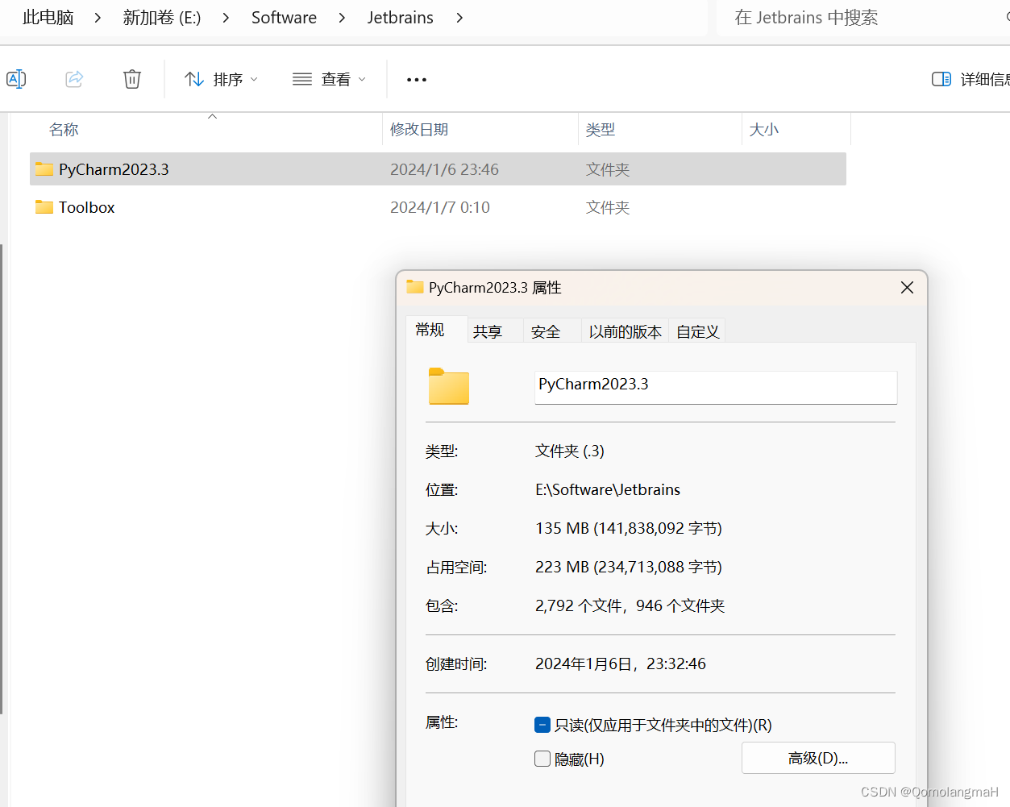This screenshot has height=807, width=1010.
Task: Click location value E:\Software\Jetbrains
Action: 608,489
